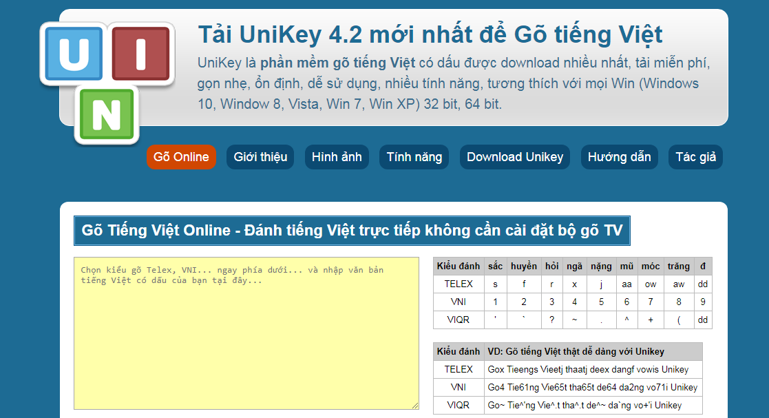Click the TELEX 'aa' cell
This screenshot has height=418, width=769.
[626, 284]
